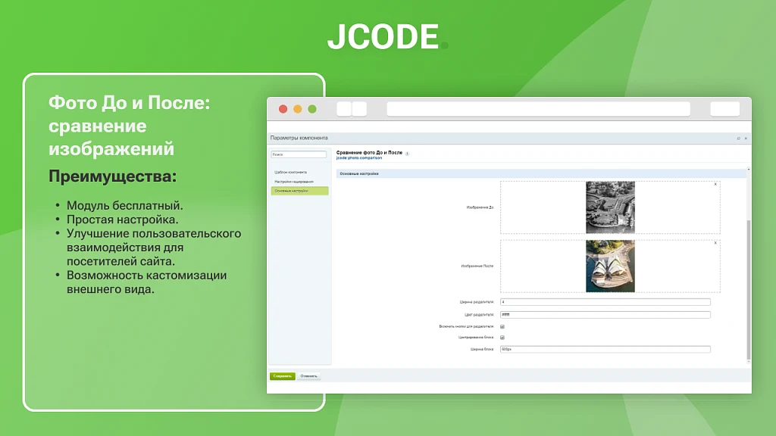Remove the 'Изображение После' image with its X

[x=715, y=243]
